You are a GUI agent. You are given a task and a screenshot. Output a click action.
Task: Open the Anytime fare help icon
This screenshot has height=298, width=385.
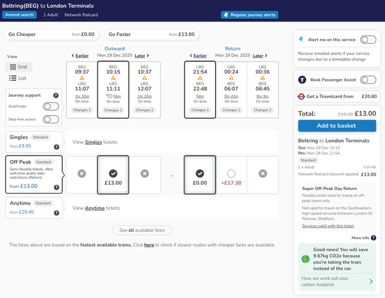pyautogui.click(x=57, y=213)
